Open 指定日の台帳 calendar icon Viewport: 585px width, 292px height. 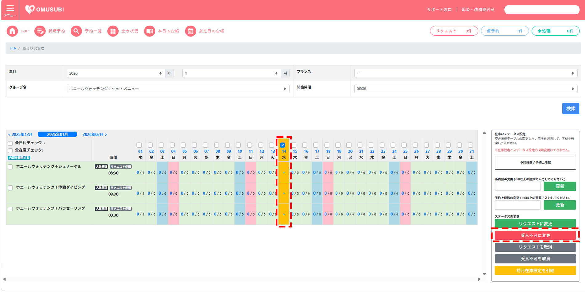(x=191, y=31)
